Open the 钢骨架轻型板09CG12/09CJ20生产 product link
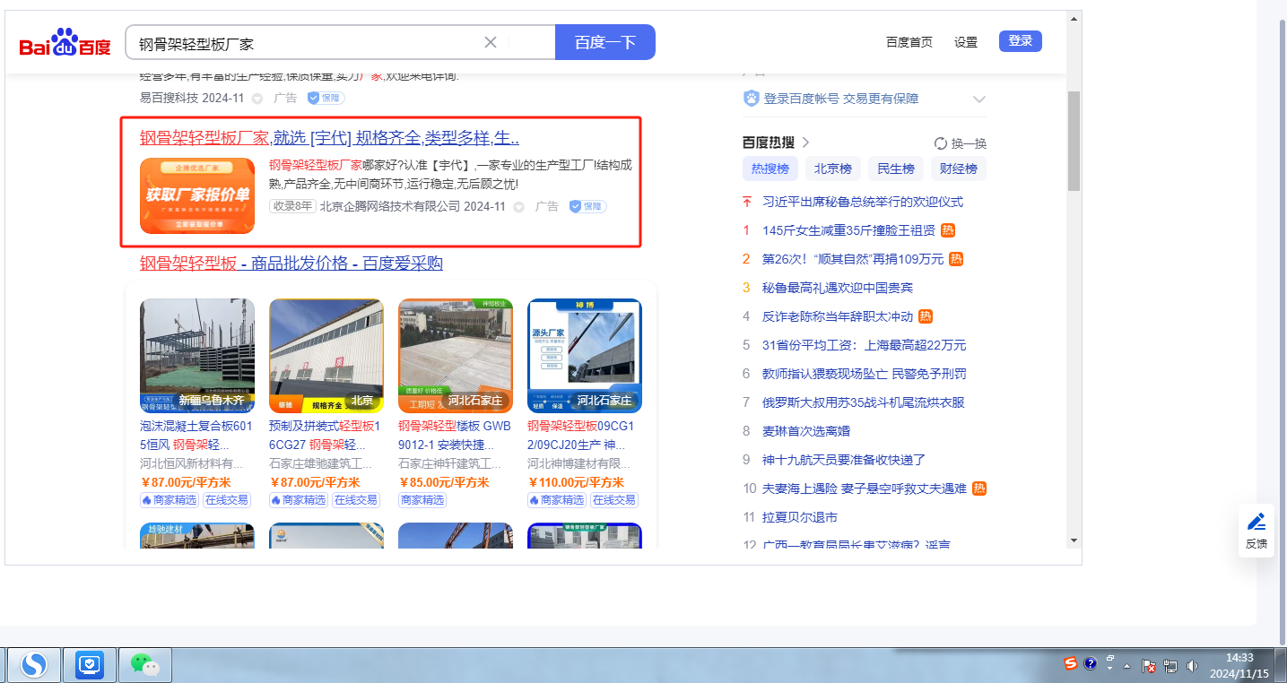 pyautogui.click(x=581, y=435)
